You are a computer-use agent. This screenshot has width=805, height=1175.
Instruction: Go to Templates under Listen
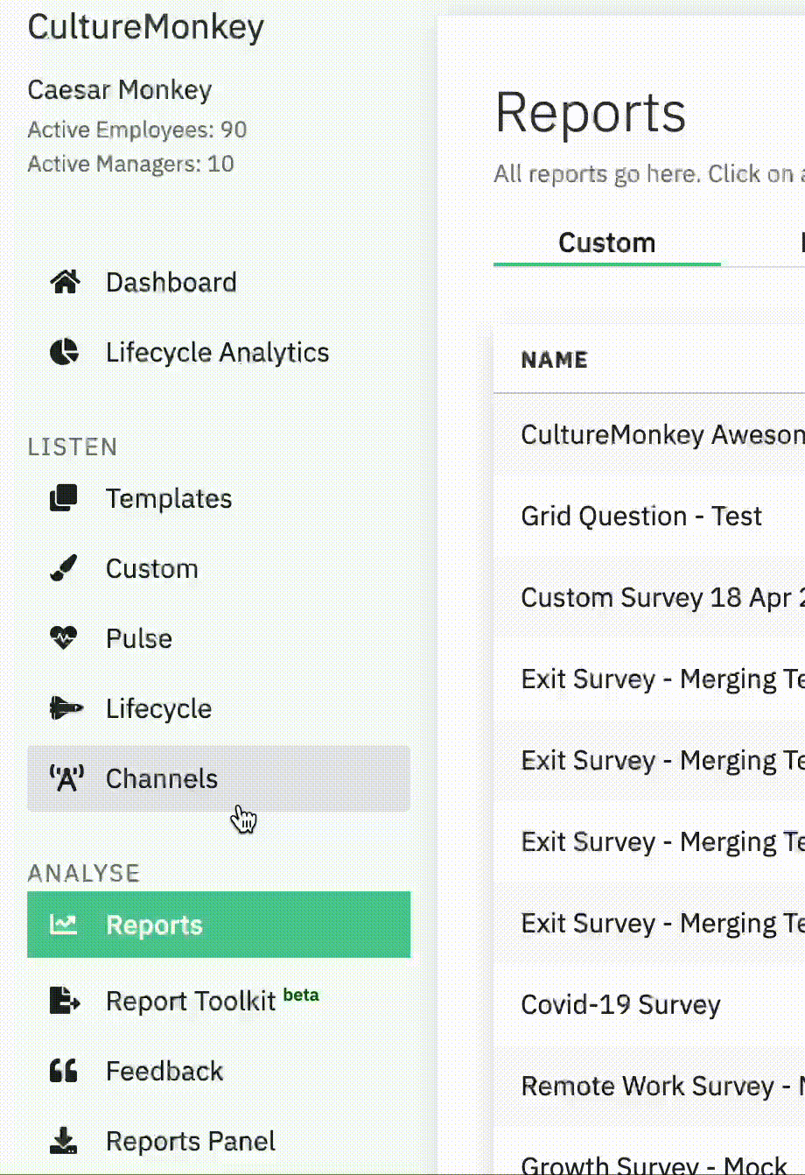[219, 498]
